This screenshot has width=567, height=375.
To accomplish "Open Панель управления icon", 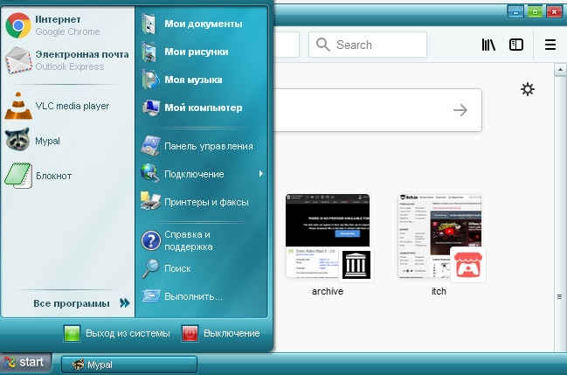I will tap(150, 145).
